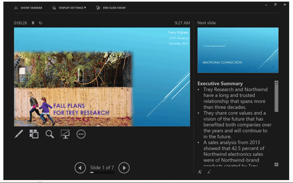Click End Slide Show
The height and width of the screenshot is (183, 293).
[111, 8]
